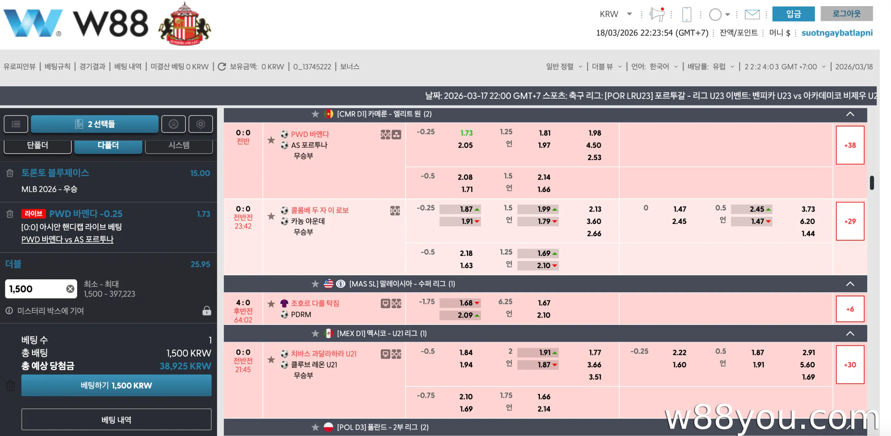Open the 보너스 menu item
This screenshot has height=436, width=891.
point(350,67)
